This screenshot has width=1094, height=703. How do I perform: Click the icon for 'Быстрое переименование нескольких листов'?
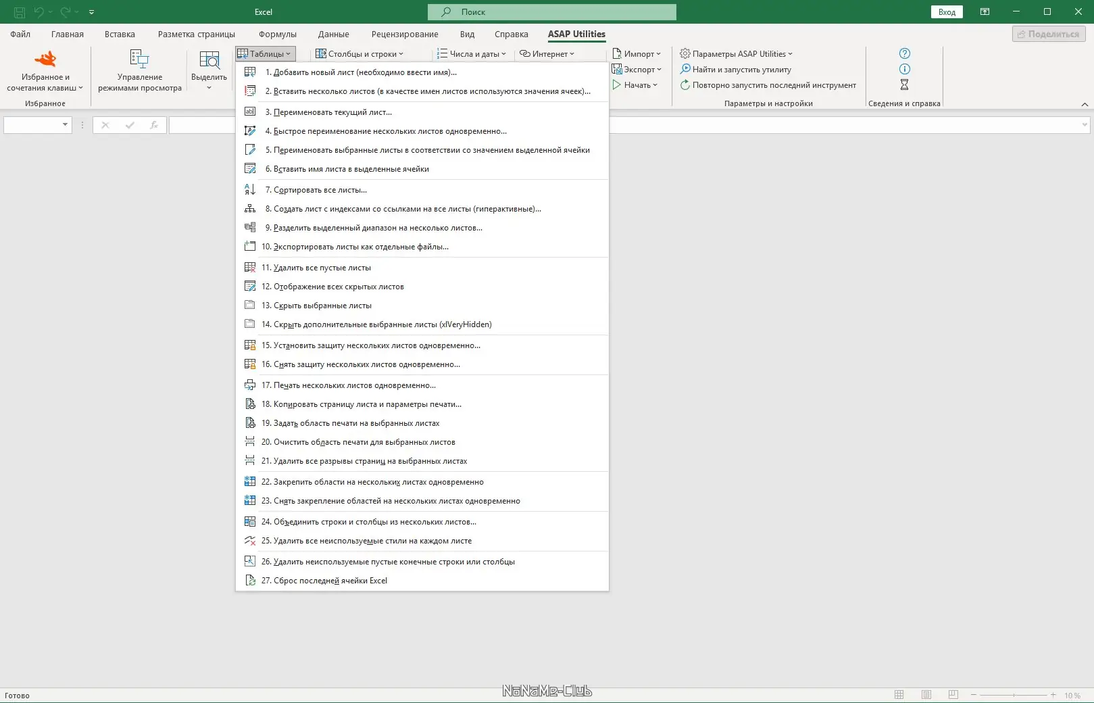point(250,130)
